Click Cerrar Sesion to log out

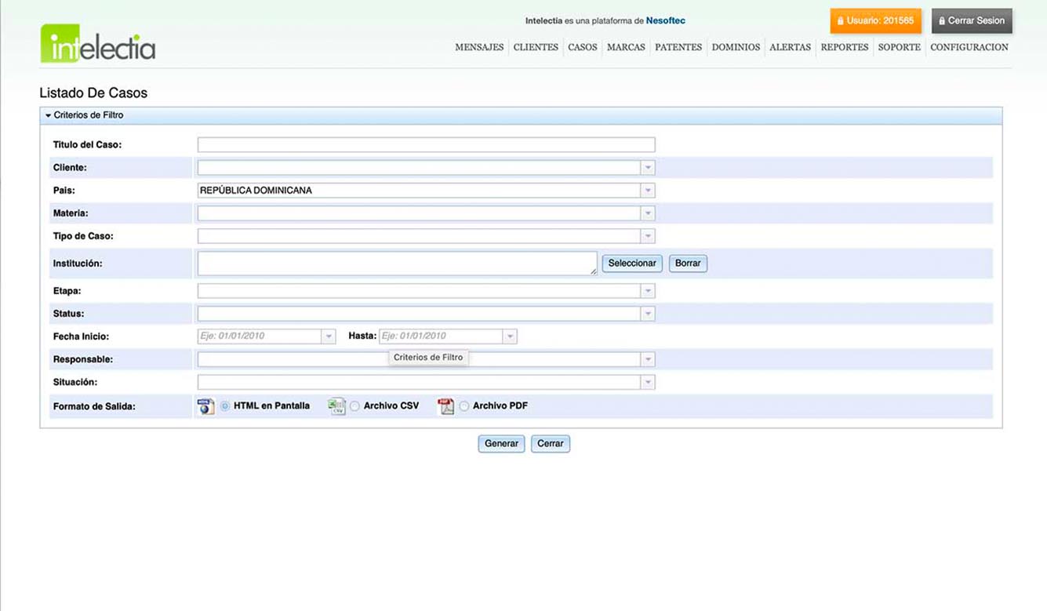point(971,21)
